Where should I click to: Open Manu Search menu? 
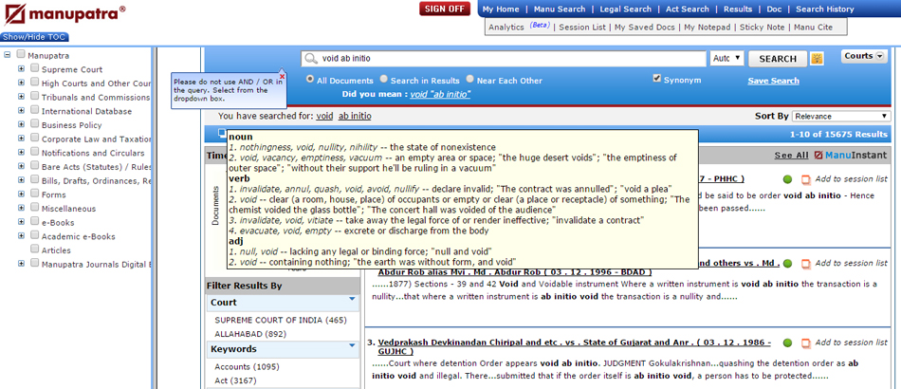[560, 9]
